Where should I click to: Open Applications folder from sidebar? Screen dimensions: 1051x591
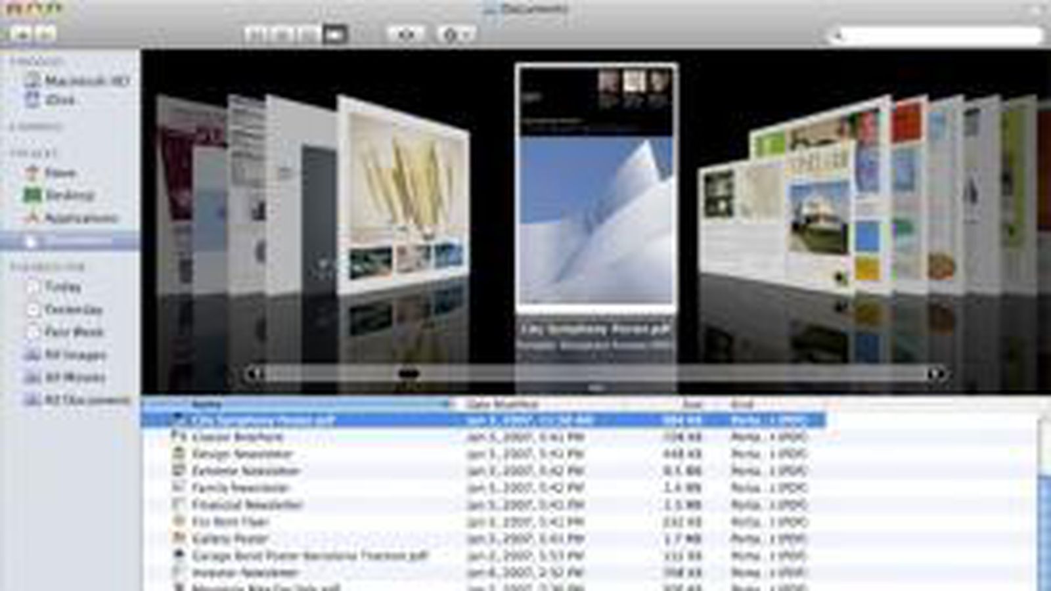[x=80, y=218]
